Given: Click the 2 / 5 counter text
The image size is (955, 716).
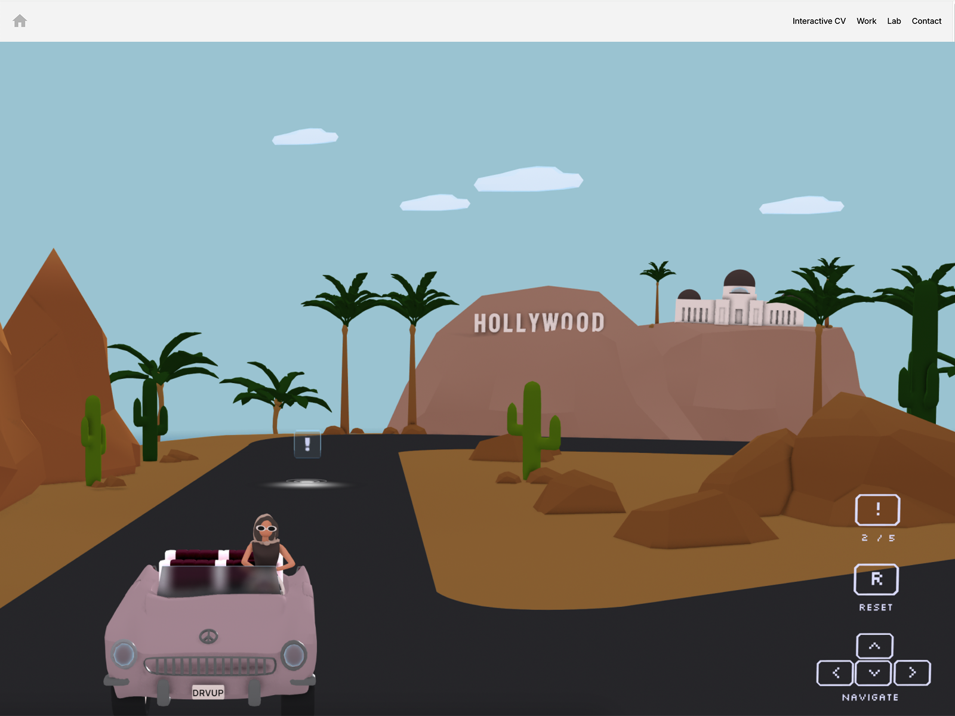Looking at the screenshot, I should pos(878,538).
